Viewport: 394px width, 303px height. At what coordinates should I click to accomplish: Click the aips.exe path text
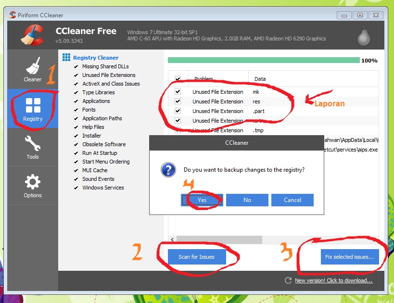pyautogui.click(x=351, y=150)
